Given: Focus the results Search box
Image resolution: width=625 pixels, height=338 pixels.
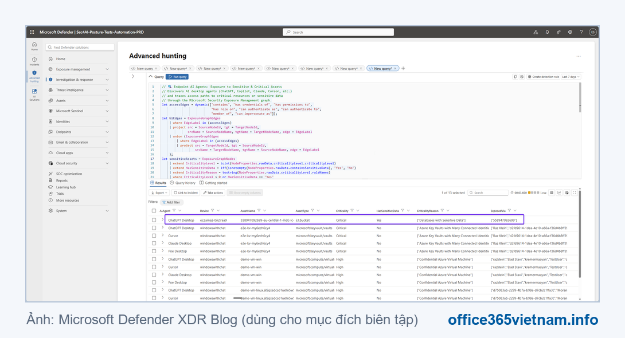Looking at the screenshot, I should click(488, 192).
